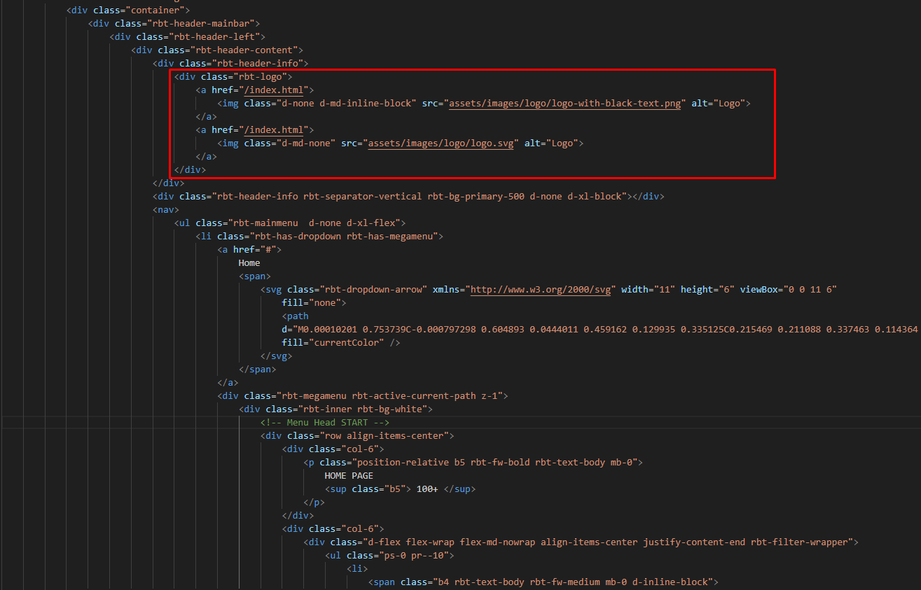Image resolution: width=921 pixels, height=590 pixels.
Task: Place cursor on rbt-dropdown-arrow svg tag
Action: [548, 289]
